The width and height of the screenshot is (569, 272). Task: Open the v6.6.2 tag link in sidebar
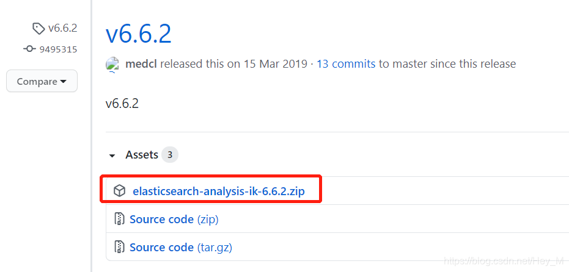tap(62, 28)
